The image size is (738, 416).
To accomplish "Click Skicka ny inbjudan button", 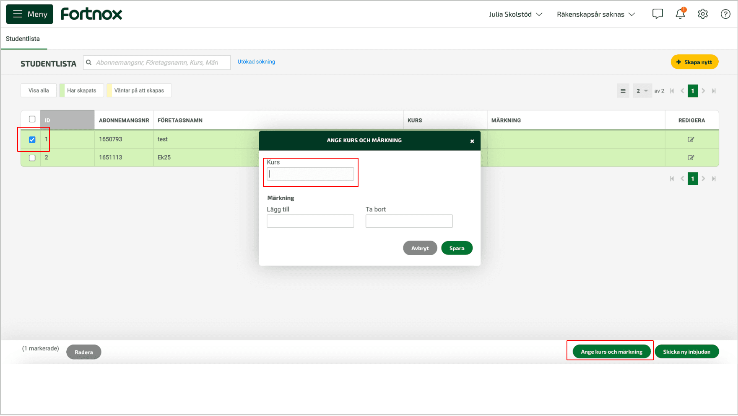I will click(687, 352).
